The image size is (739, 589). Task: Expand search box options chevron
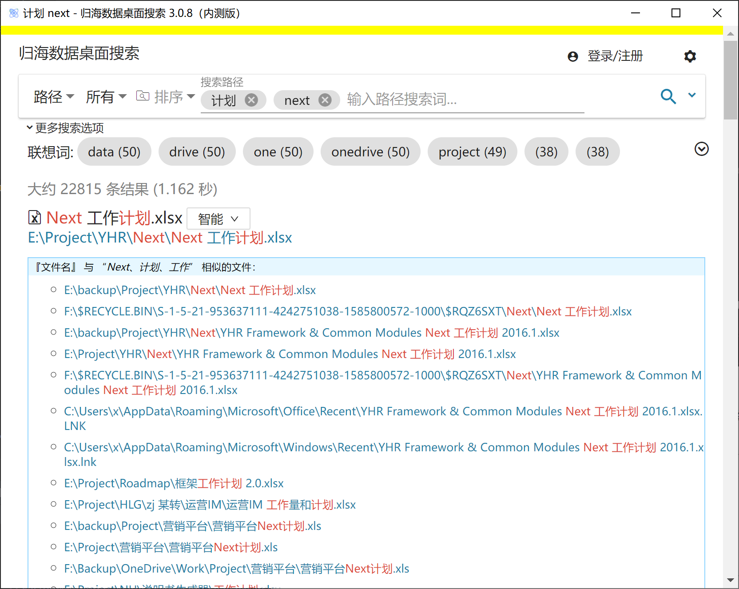pyautogui.click(x=692, y=96)
